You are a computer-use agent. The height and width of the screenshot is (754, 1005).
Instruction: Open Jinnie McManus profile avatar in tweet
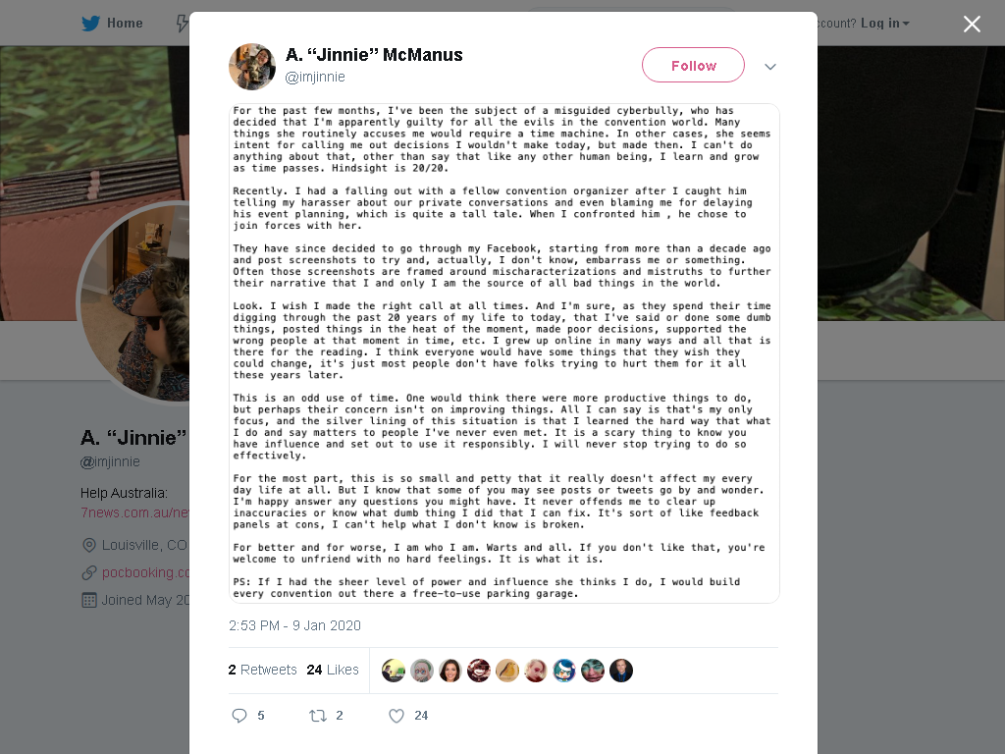pos(252,67)
